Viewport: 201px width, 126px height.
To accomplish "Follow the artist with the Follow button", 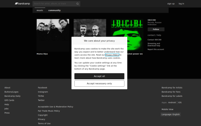I will click(x=156, y=29).
